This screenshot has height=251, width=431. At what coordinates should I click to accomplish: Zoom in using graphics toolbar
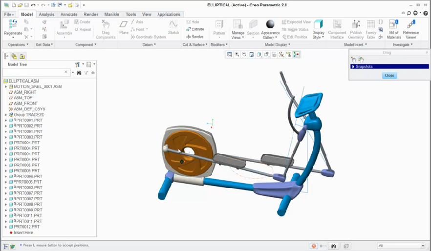point(237,54)
